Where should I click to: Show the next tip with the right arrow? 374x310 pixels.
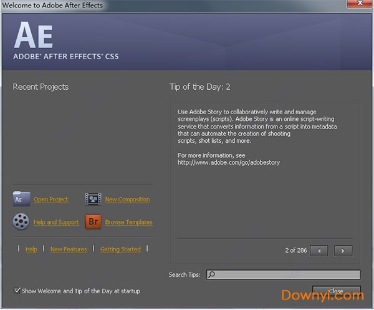pos(343,251)
